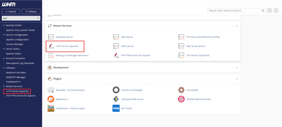Select PHP-FPM service for Apache in sidebar
282x127 pixels.
coord(21,96)
